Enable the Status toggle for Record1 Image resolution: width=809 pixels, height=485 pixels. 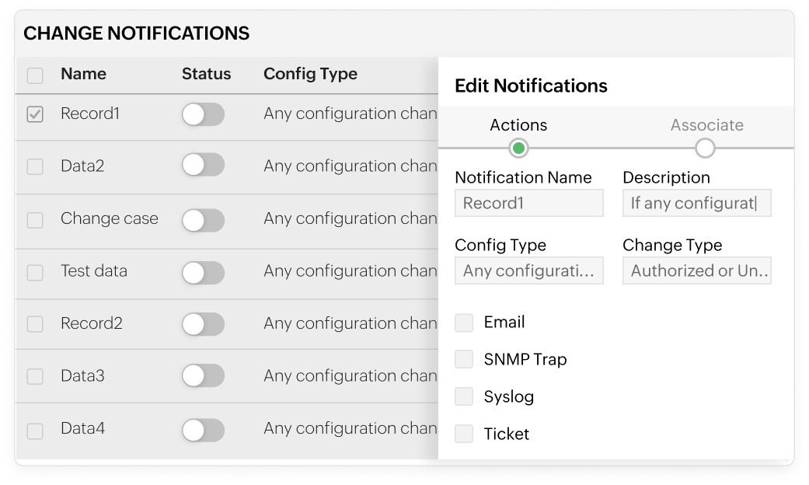click(203, 114)
